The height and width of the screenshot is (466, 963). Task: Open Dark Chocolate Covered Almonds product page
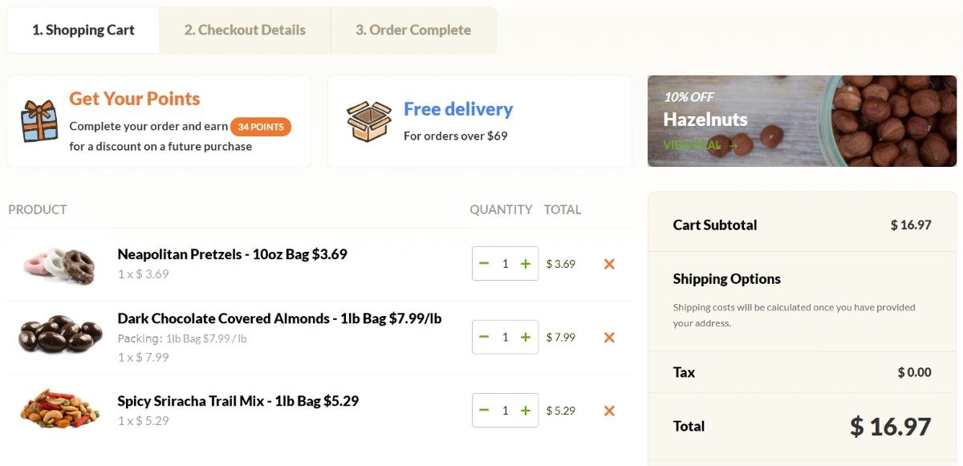tap(279, 318)
